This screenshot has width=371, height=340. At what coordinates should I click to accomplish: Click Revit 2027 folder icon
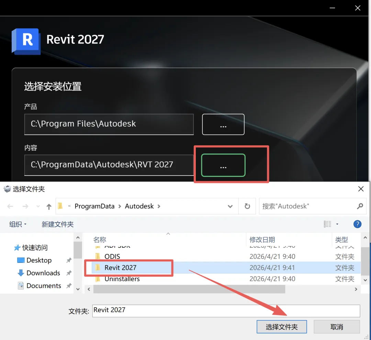[x=98, y=267]
